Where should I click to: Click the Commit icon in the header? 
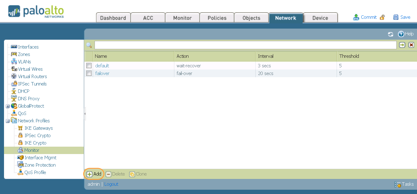(356, 17)
